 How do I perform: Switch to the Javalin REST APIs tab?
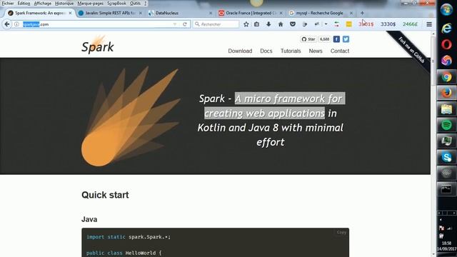(110, 13)
